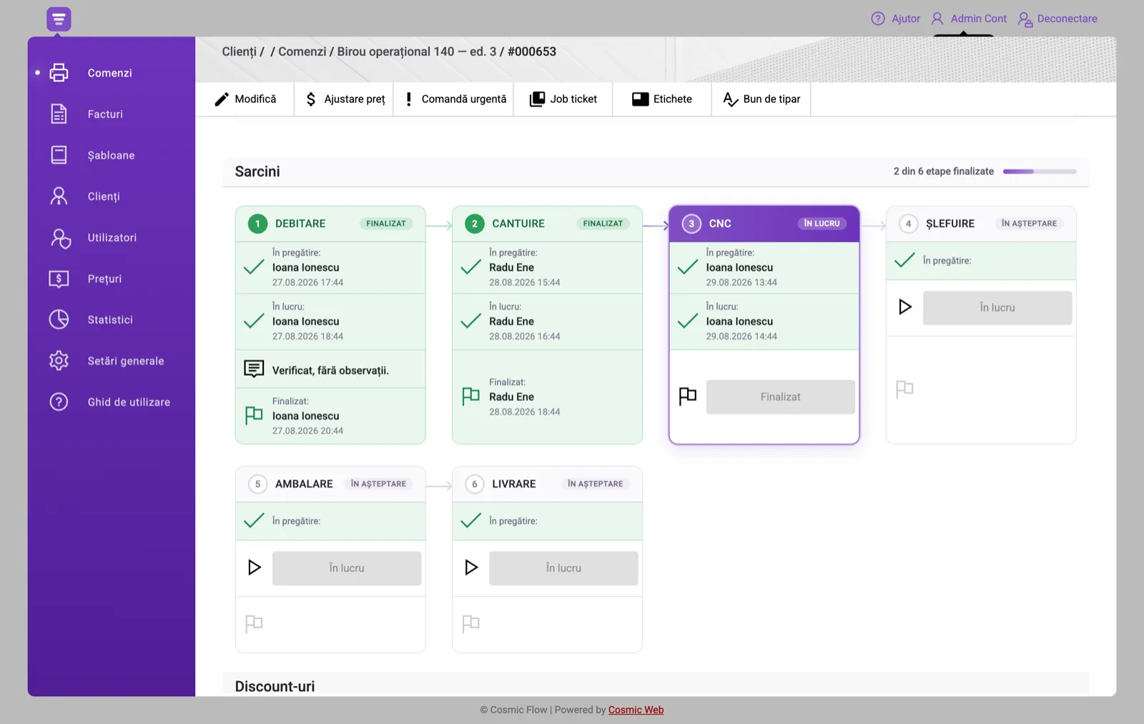The width and height of the screenshot is (1144, 724).
Task: Click the flag icon in CNC card
Action: (687, 396)
